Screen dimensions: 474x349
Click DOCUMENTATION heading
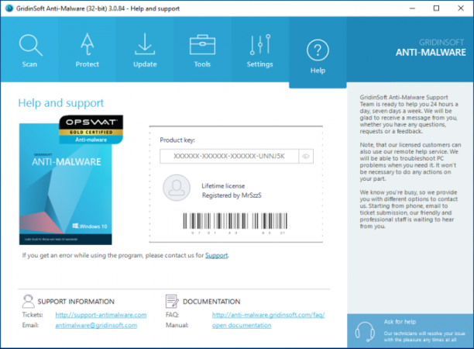211,302
